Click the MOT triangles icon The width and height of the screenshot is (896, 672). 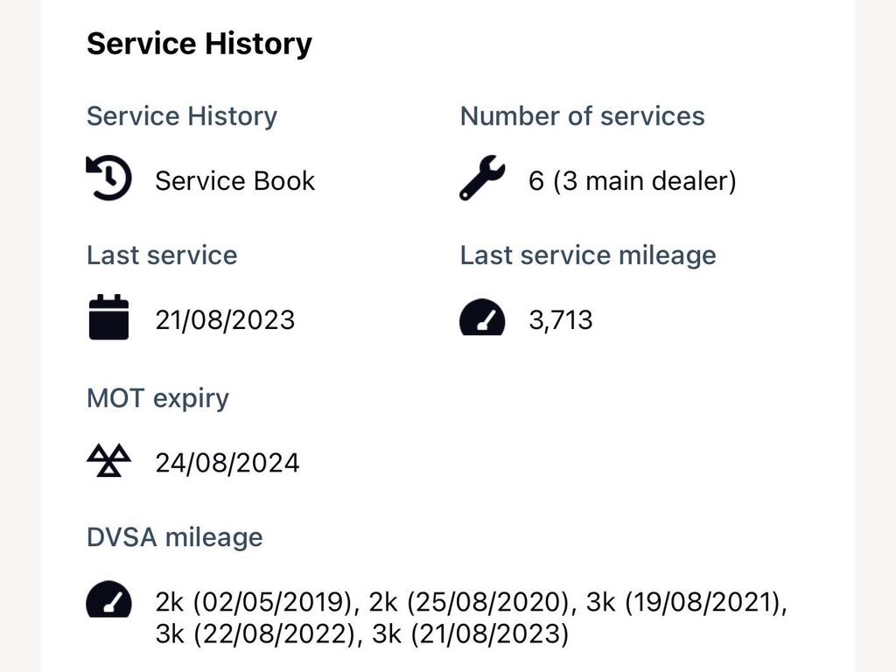pyautogui.click(x=108, y=460)
